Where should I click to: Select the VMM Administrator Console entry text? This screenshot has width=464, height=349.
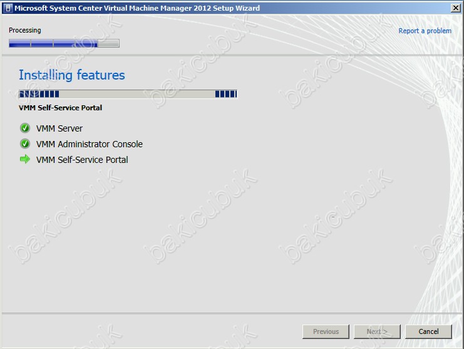pos(90,144)
